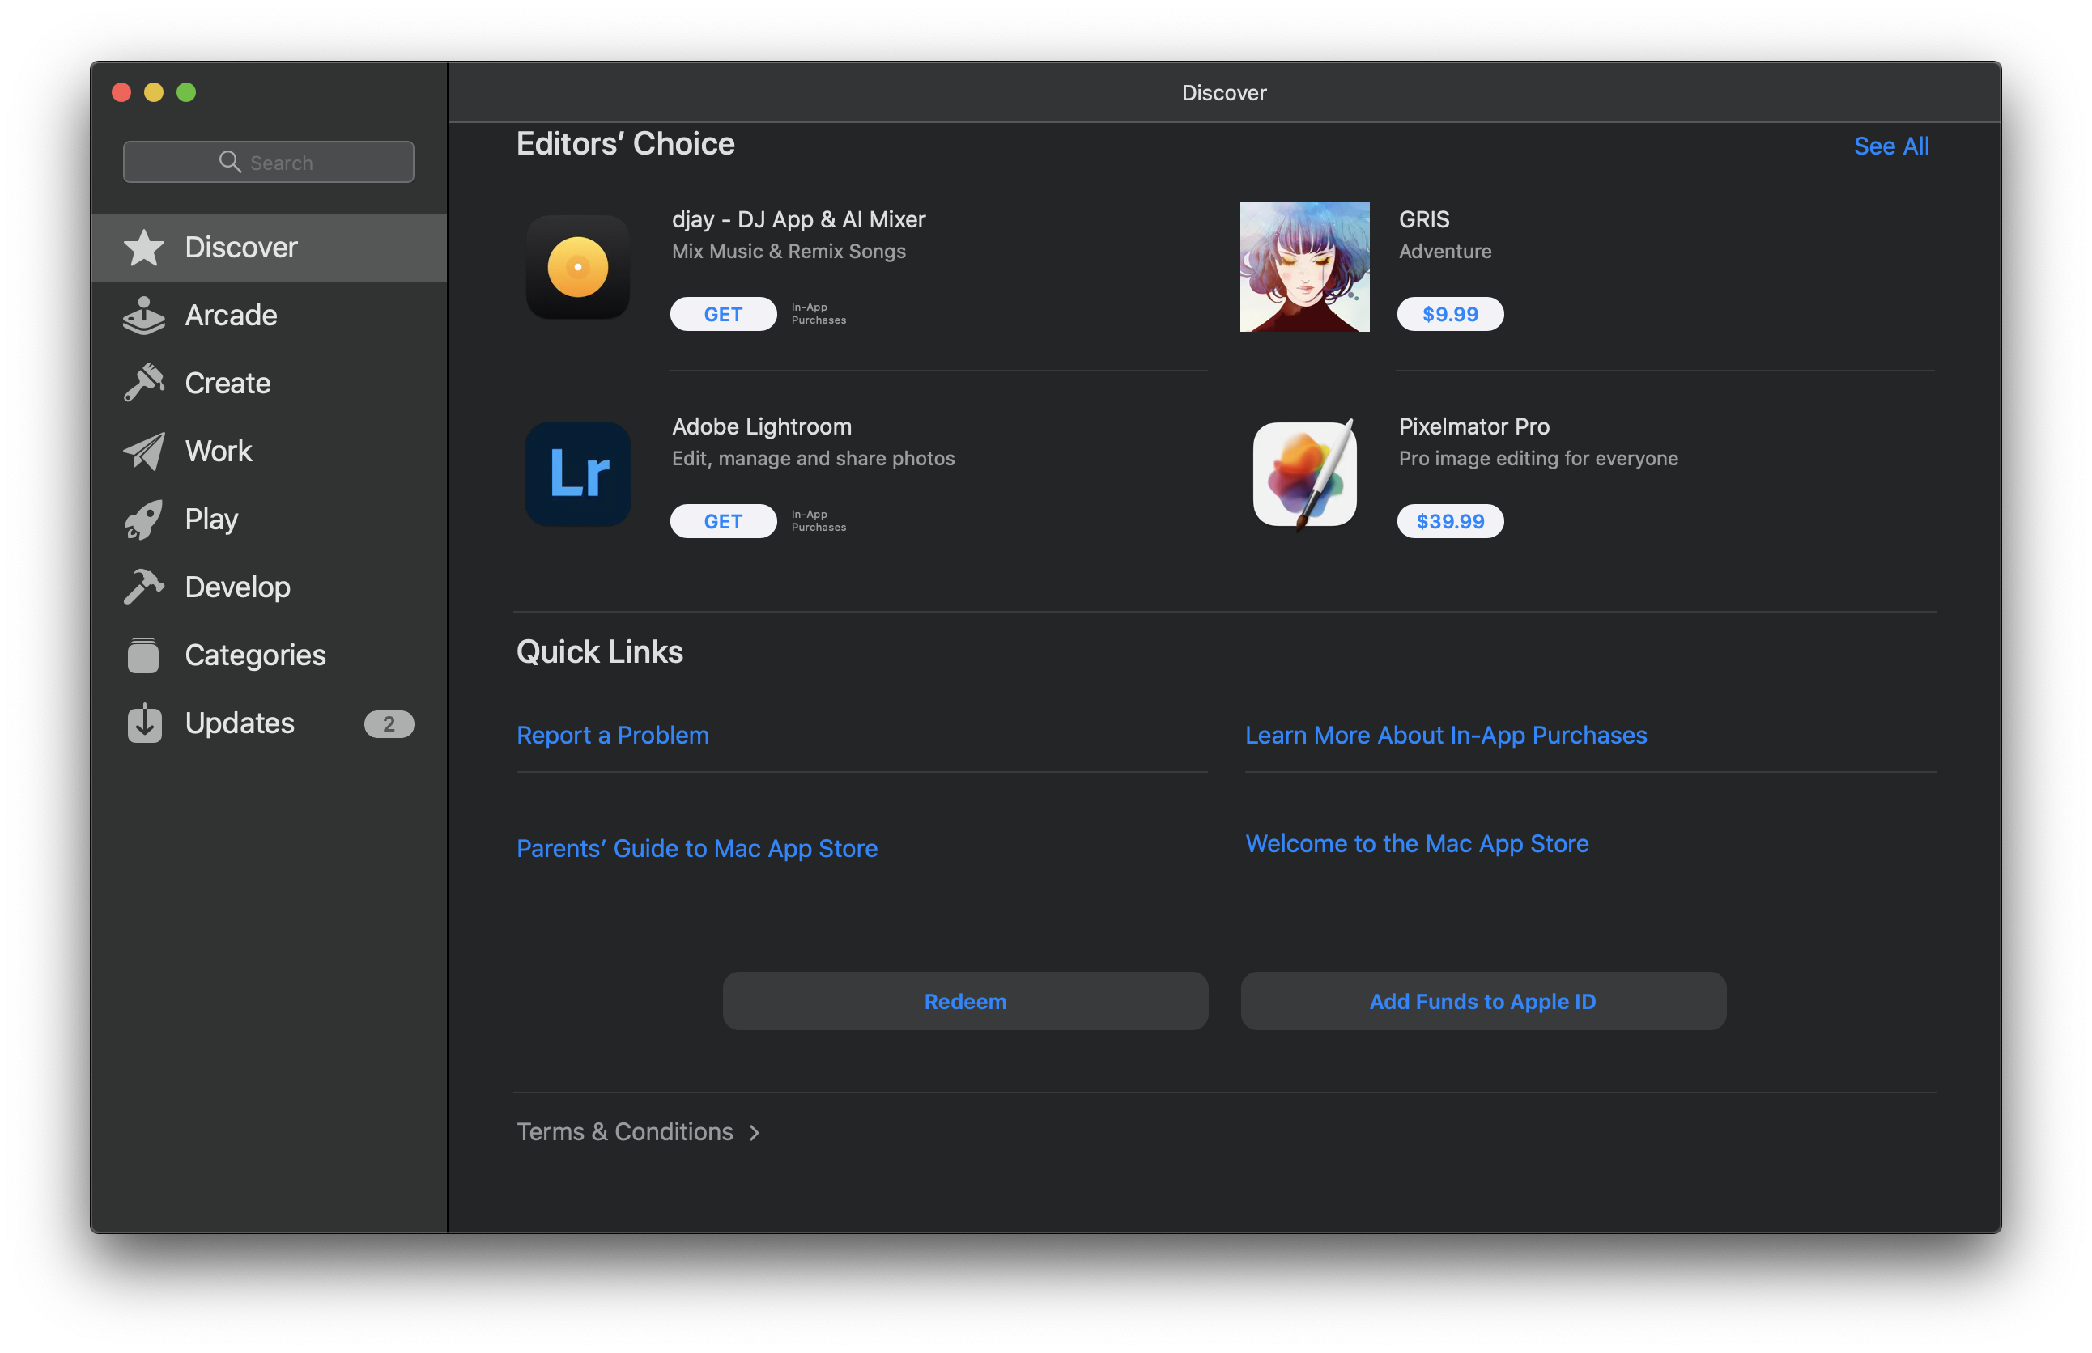Screen dimensions: 2092x1353
Task: Click Add Funds to Apple ID
Action: coord(1483,1001)
